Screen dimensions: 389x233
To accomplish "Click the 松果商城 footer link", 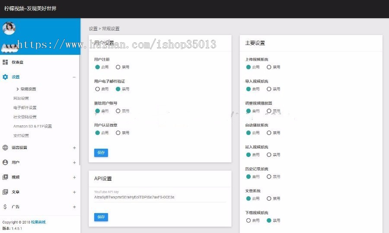I will coord(38,222).
